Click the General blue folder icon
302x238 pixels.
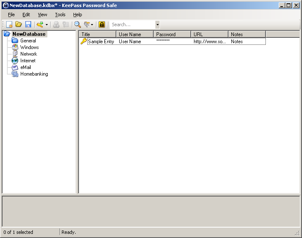[x=15, y=40]
